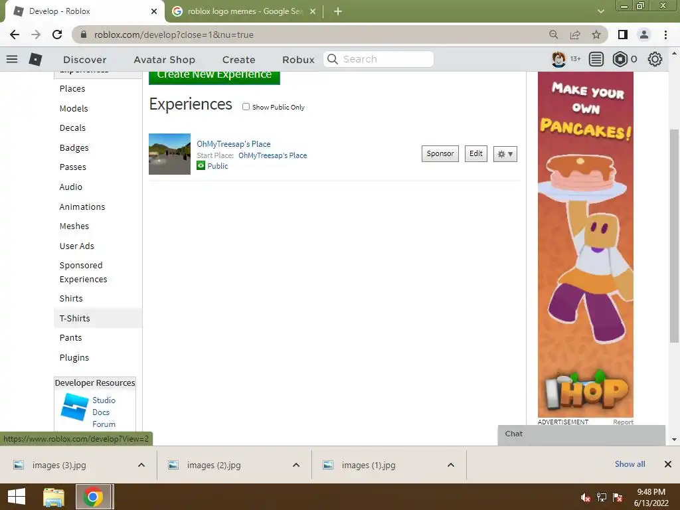Open the Studio developer resource link
The height and width of the screenshot is (510, 680).
[104, 400]
